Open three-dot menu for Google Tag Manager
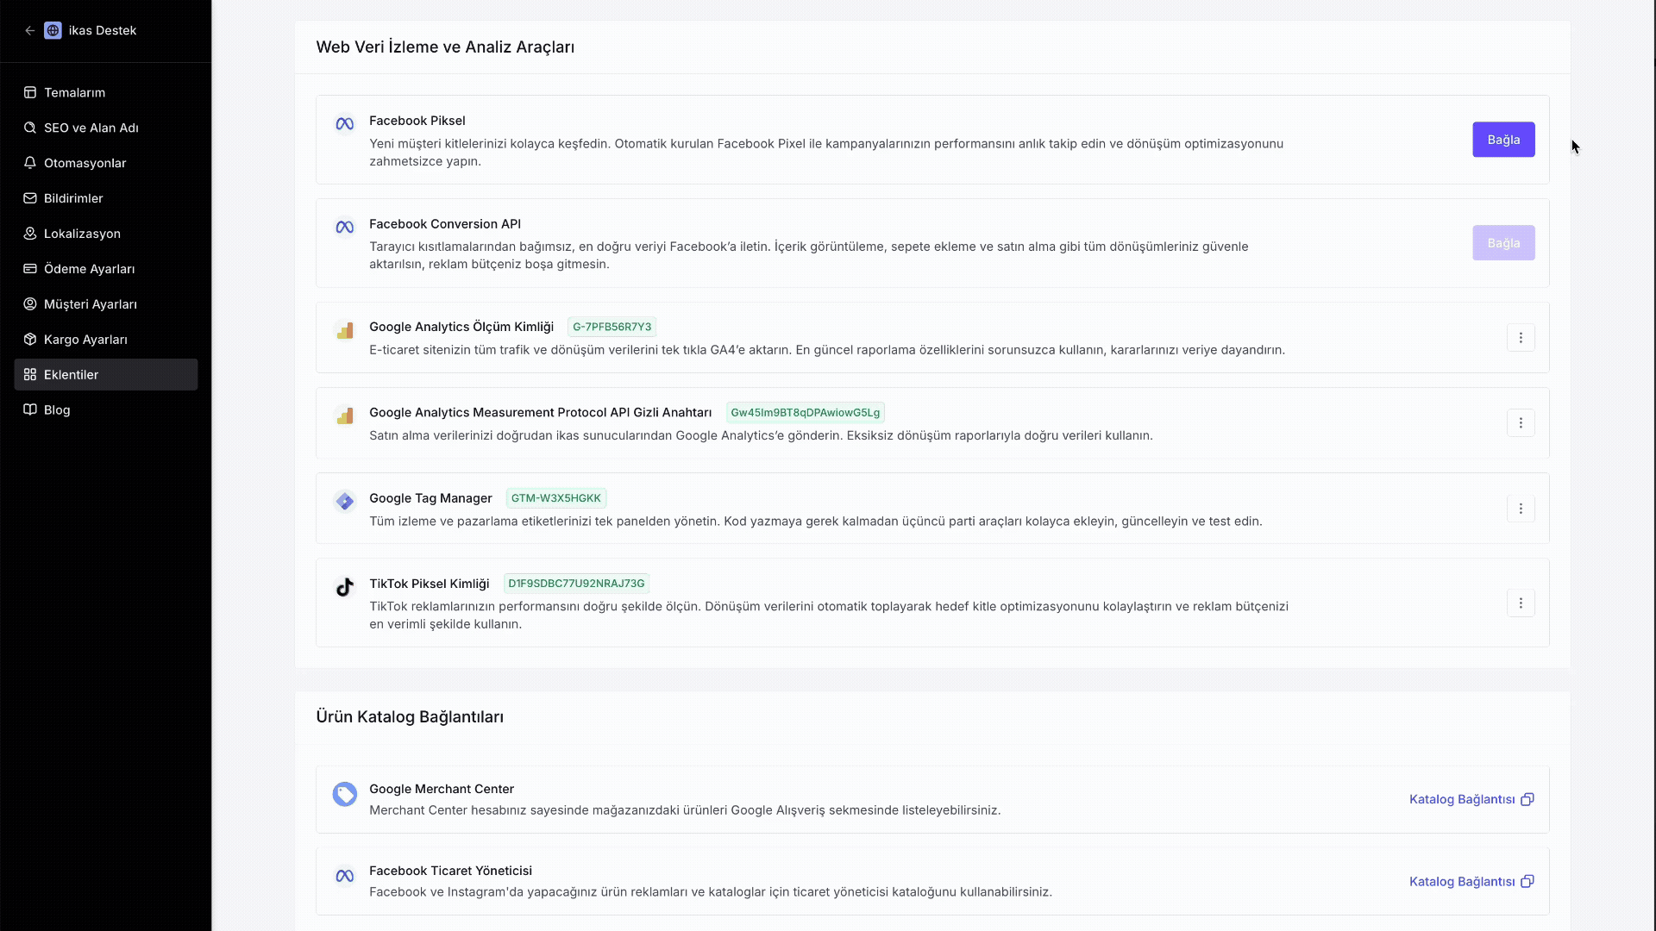 coord(1521,509)
